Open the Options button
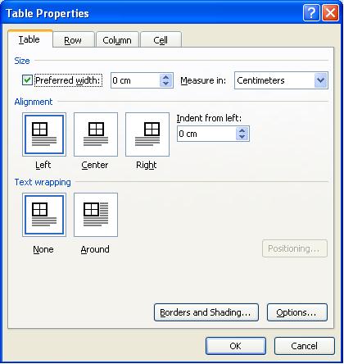 [296, 312]
